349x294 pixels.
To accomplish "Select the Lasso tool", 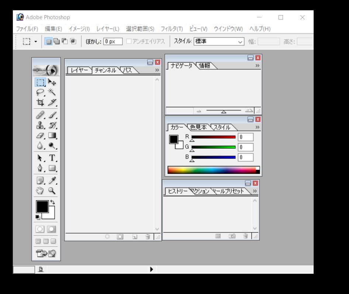I will click(40, 92).
